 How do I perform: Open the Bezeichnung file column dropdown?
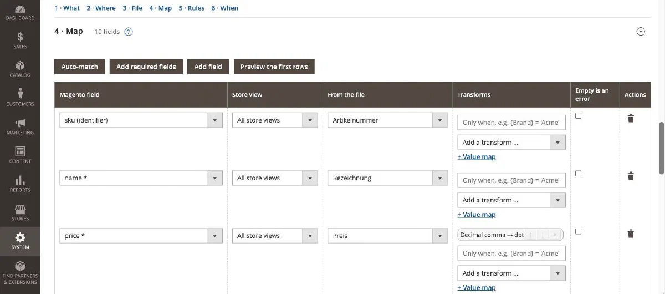point(387,178)
